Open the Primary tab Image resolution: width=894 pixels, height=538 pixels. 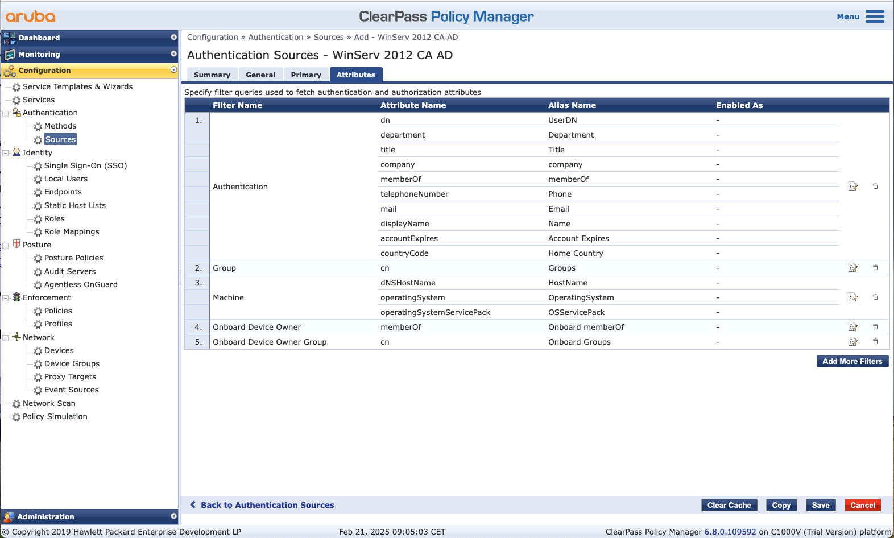[305, 75]
